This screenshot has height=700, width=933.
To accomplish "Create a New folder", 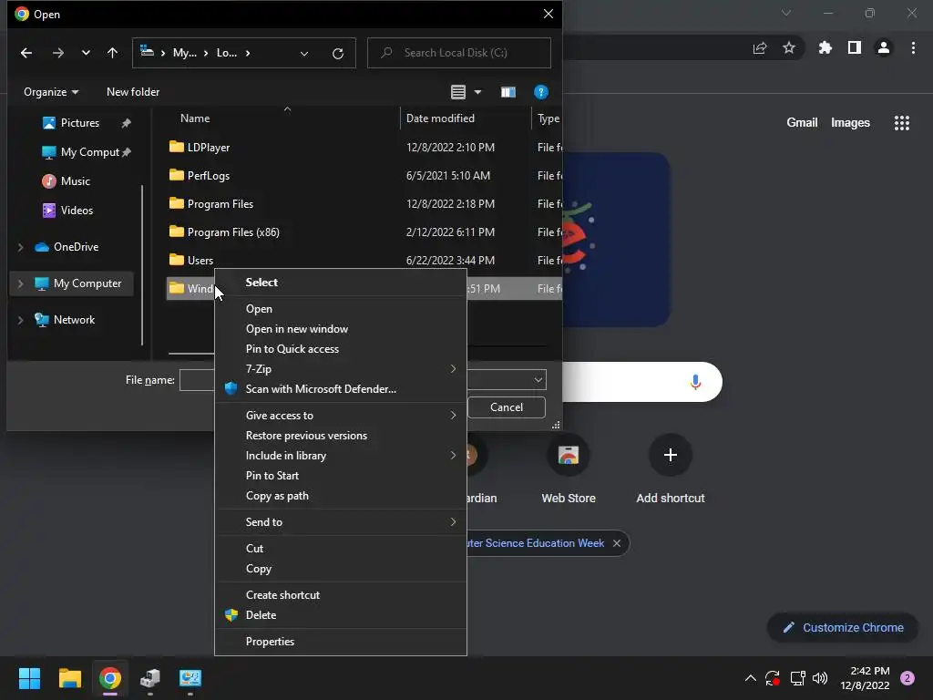I will tap(133, 92).
